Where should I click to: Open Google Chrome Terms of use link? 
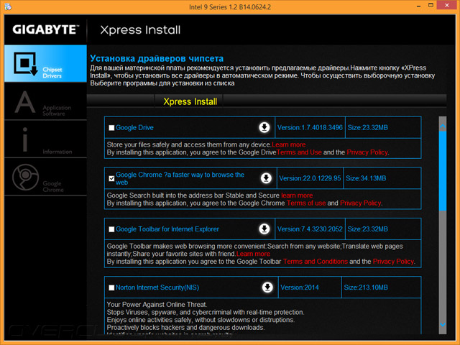(x=306, y=203)
